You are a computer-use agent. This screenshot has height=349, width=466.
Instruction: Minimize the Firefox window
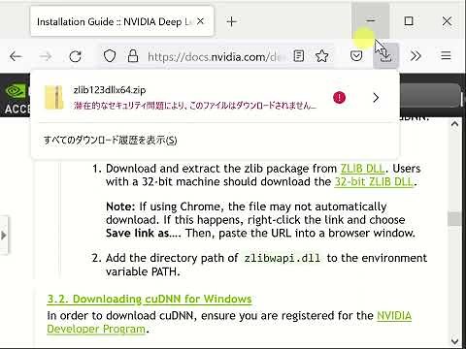tap(371, 21)
